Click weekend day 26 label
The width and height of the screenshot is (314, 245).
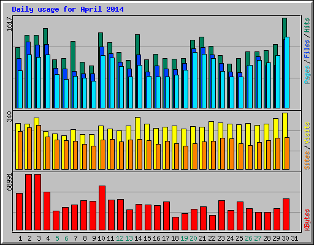(248, 238)
